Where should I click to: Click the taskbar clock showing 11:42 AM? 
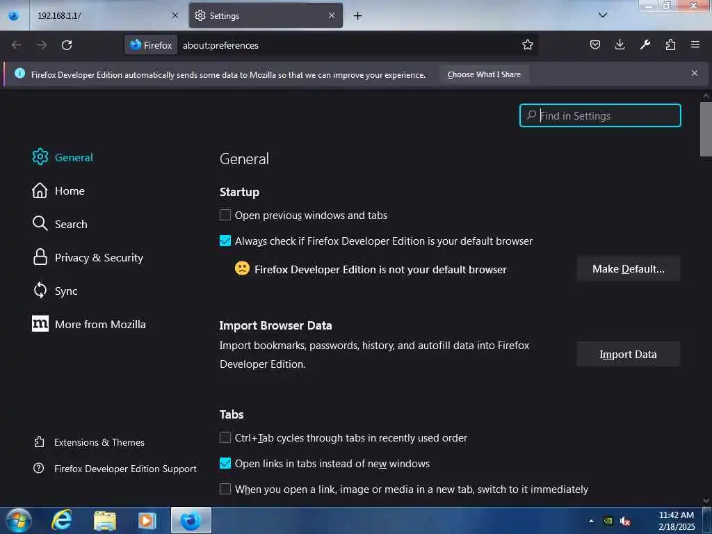(x=676, y=520)
